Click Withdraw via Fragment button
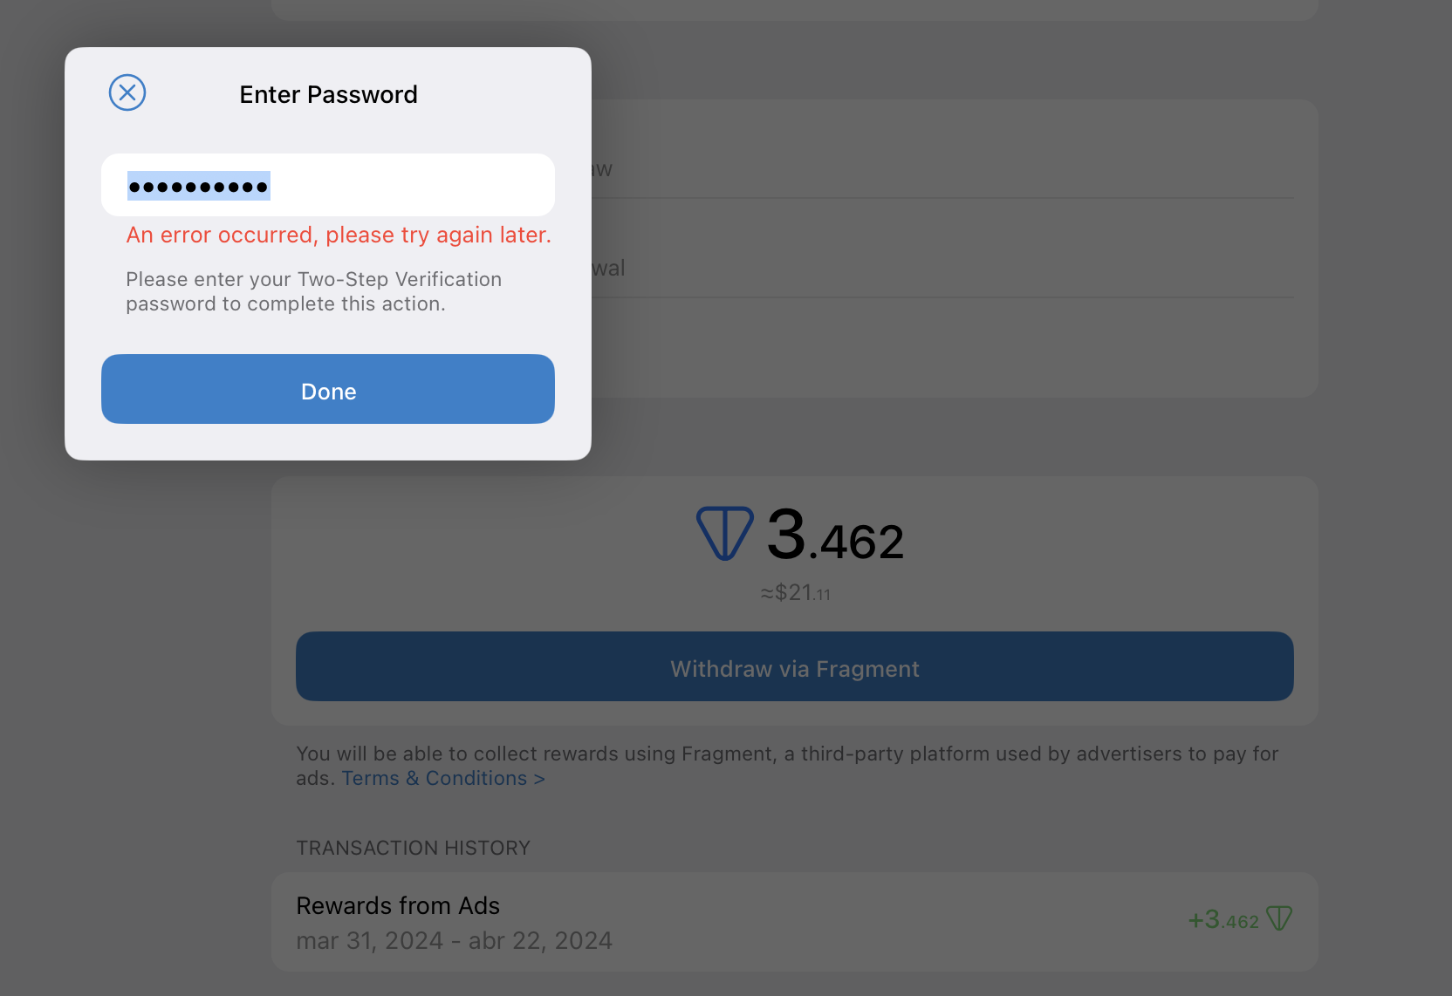This screenshot has height=996, width=1452. [794, 667]
